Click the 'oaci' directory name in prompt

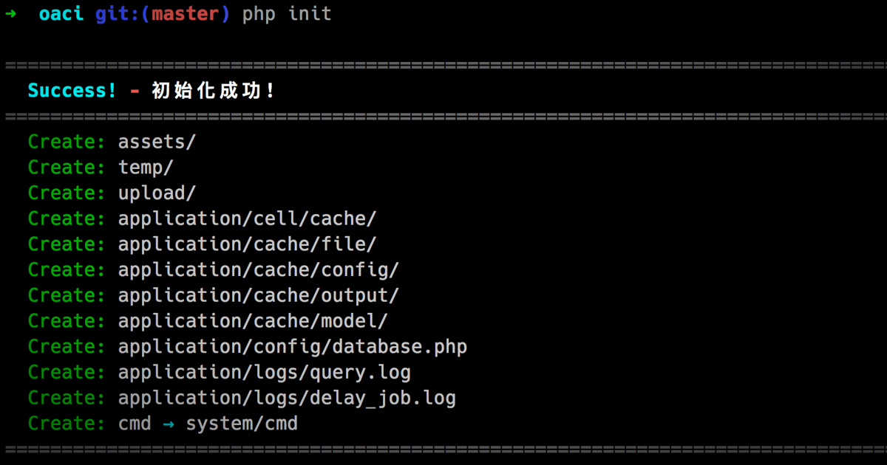click(61, 14)
